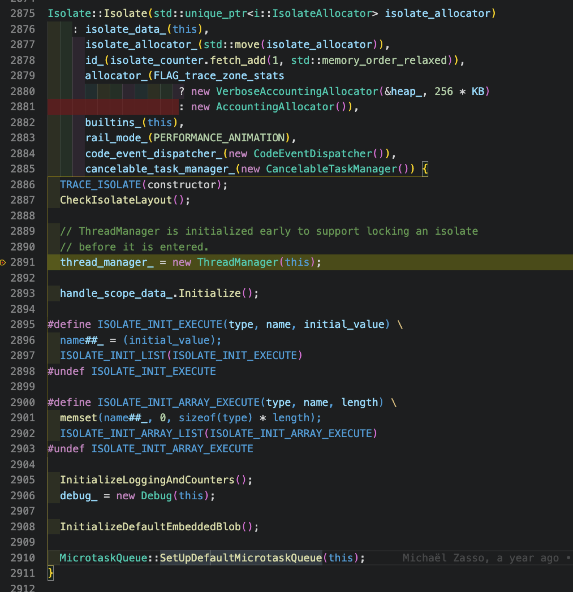The image size is (573, 592).
Task: Click 'cancelable_task_manager_' initializer
Action: click(x=160, y=169)
